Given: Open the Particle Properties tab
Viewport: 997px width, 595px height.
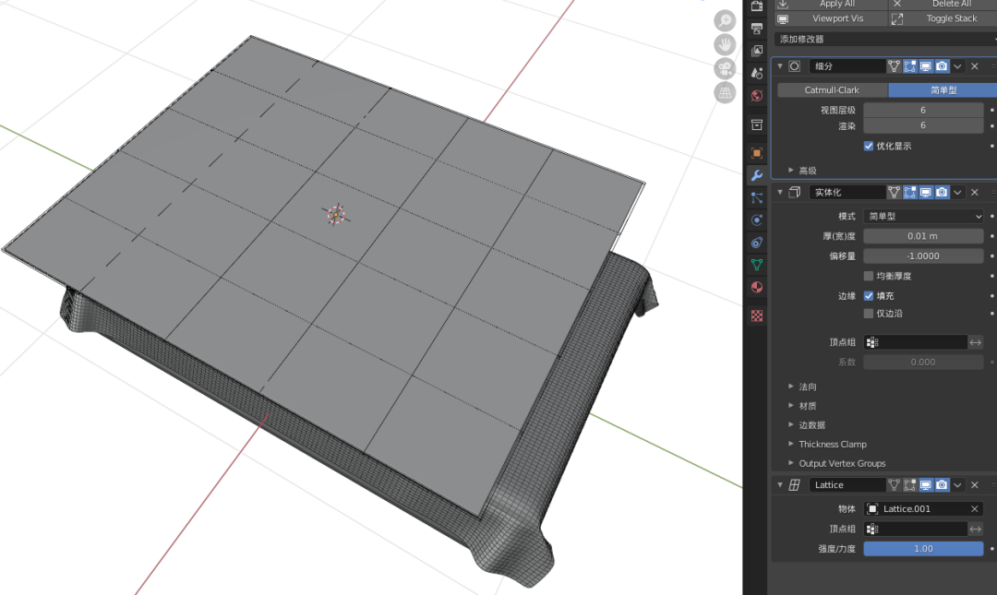Looking at the screenshot, I should [x=756, y=196].
